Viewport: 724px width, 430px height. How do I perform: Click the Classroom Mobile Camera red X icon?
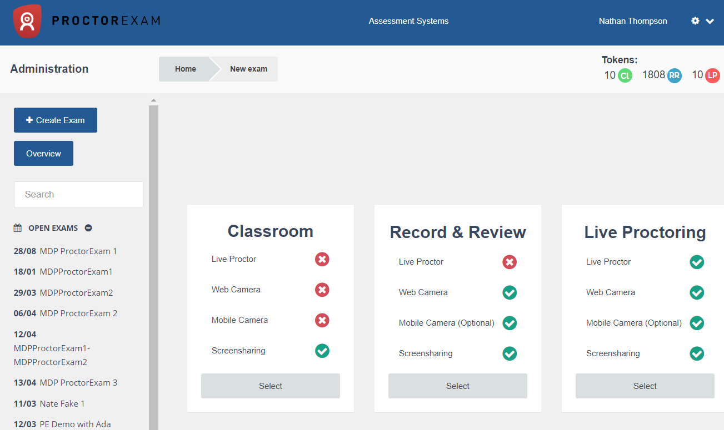(322, 320)
